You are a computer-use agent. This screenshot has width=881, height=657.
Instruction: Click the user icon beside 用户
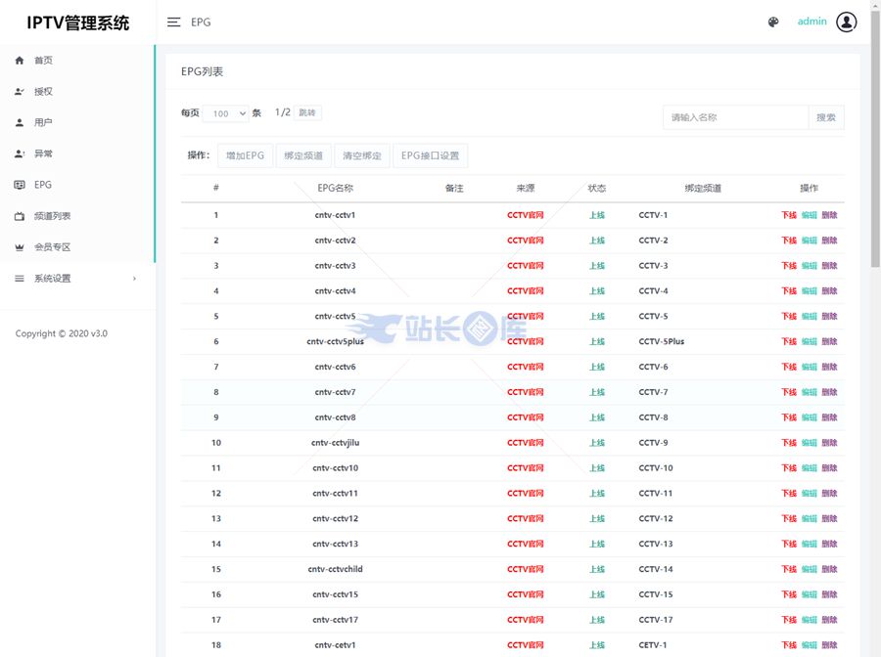tap(20, 123)
